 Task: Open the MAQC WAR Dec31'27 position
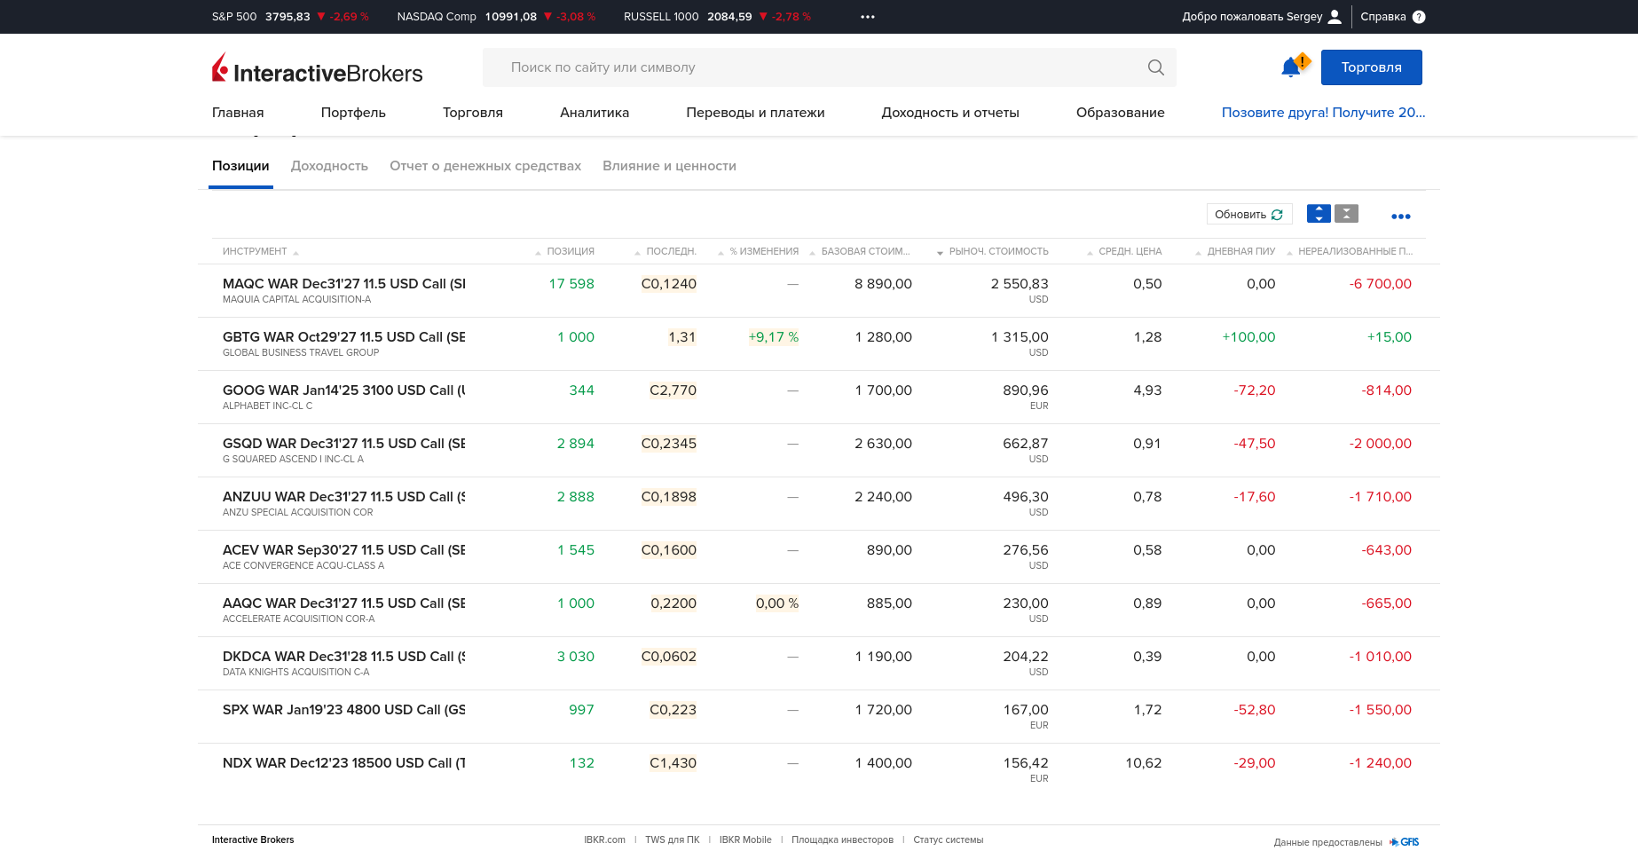(x=344, y=284)
